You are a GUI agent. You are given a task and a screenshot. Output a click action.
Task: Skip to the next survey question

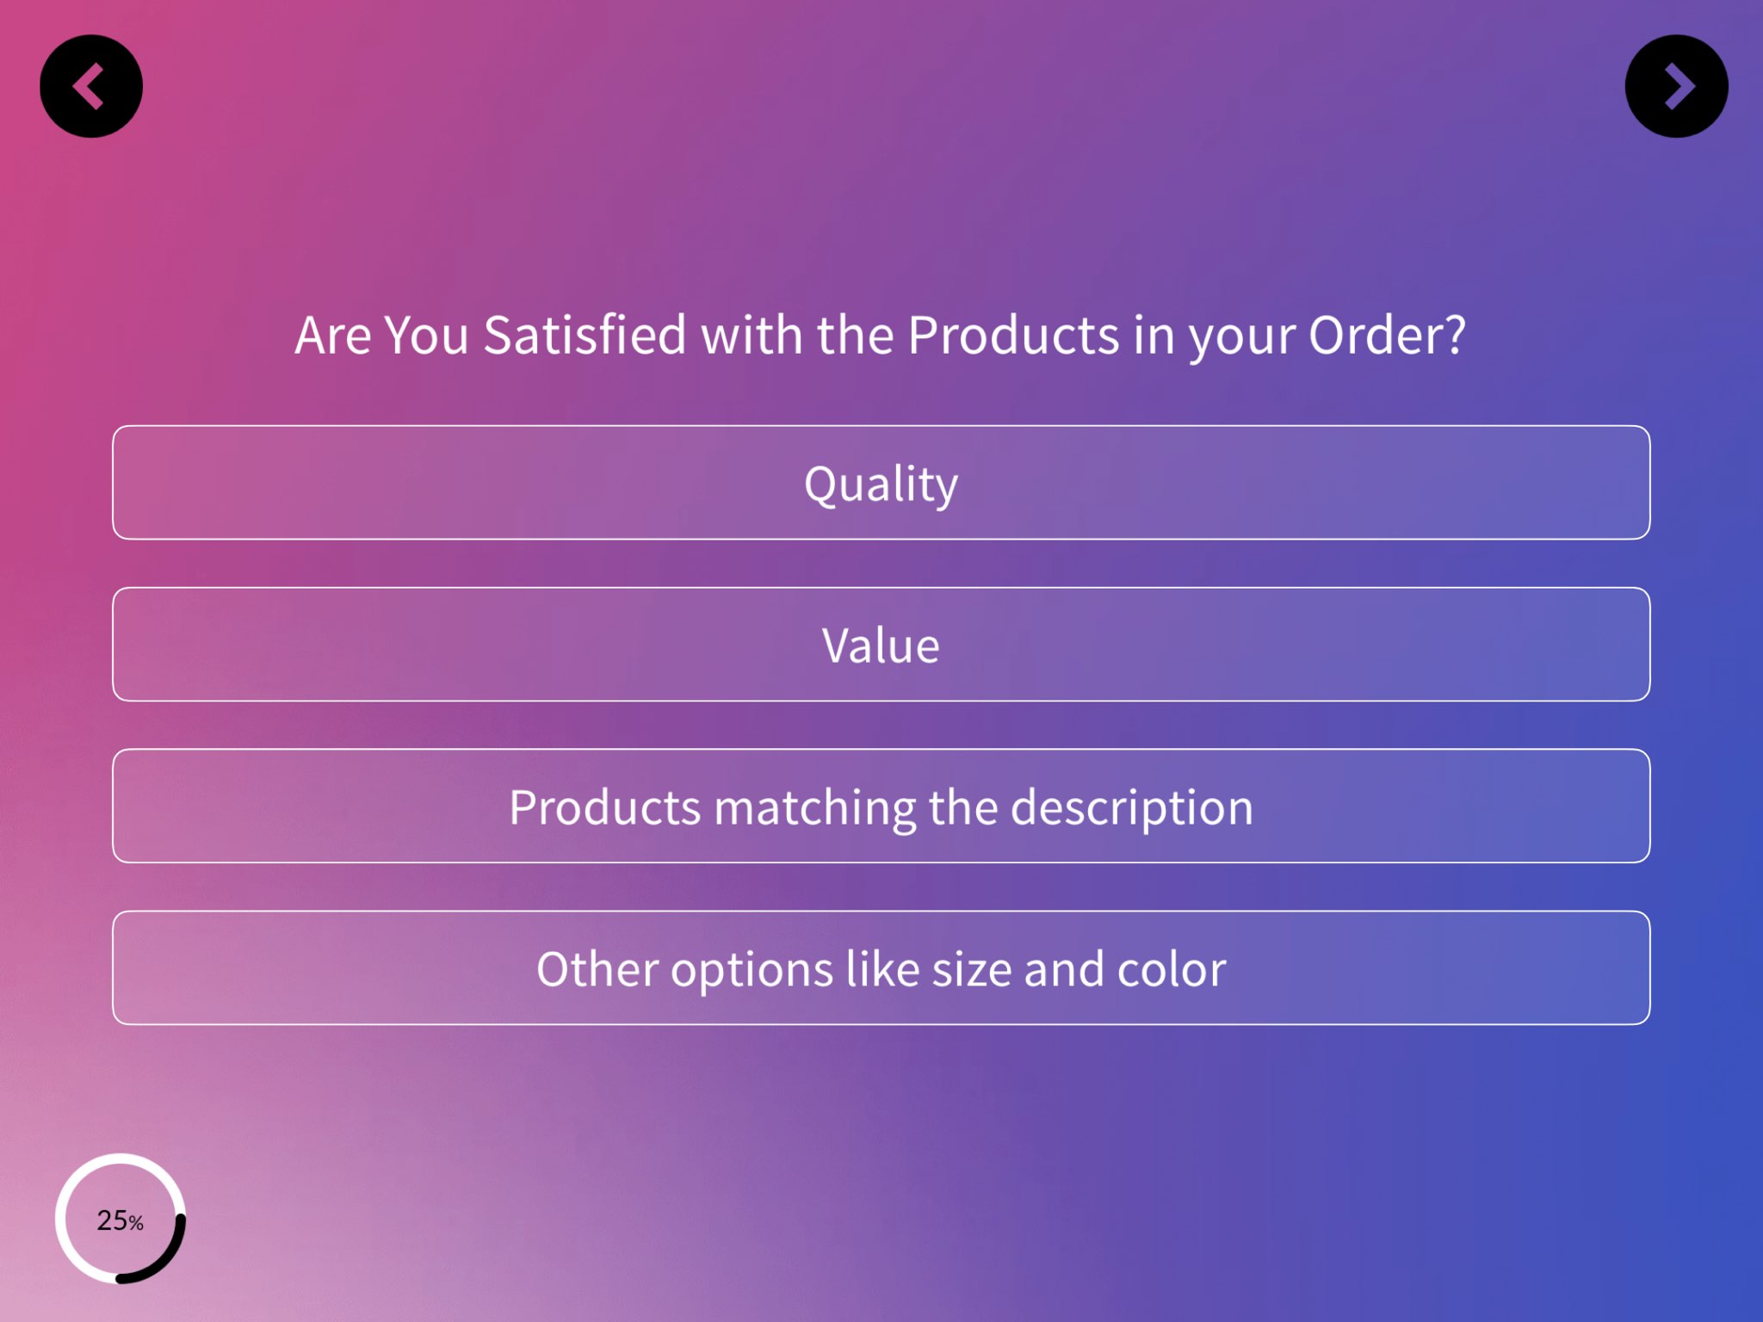pos(1675,86)
